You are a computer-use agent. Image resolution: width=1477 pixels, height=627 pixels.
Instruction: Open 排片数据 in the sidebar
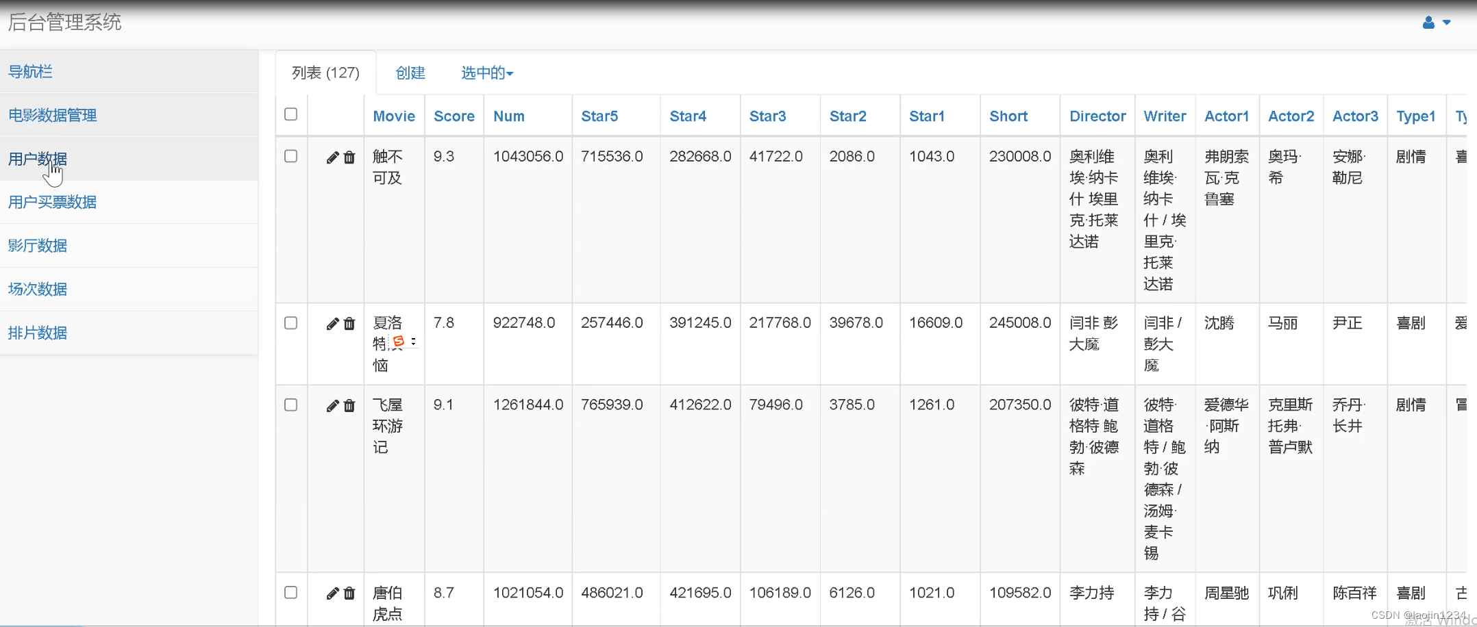click(129, 333)
